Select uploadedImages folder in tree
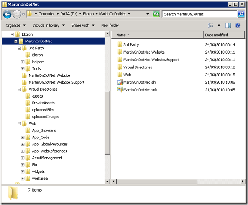 tap(42, 117)
